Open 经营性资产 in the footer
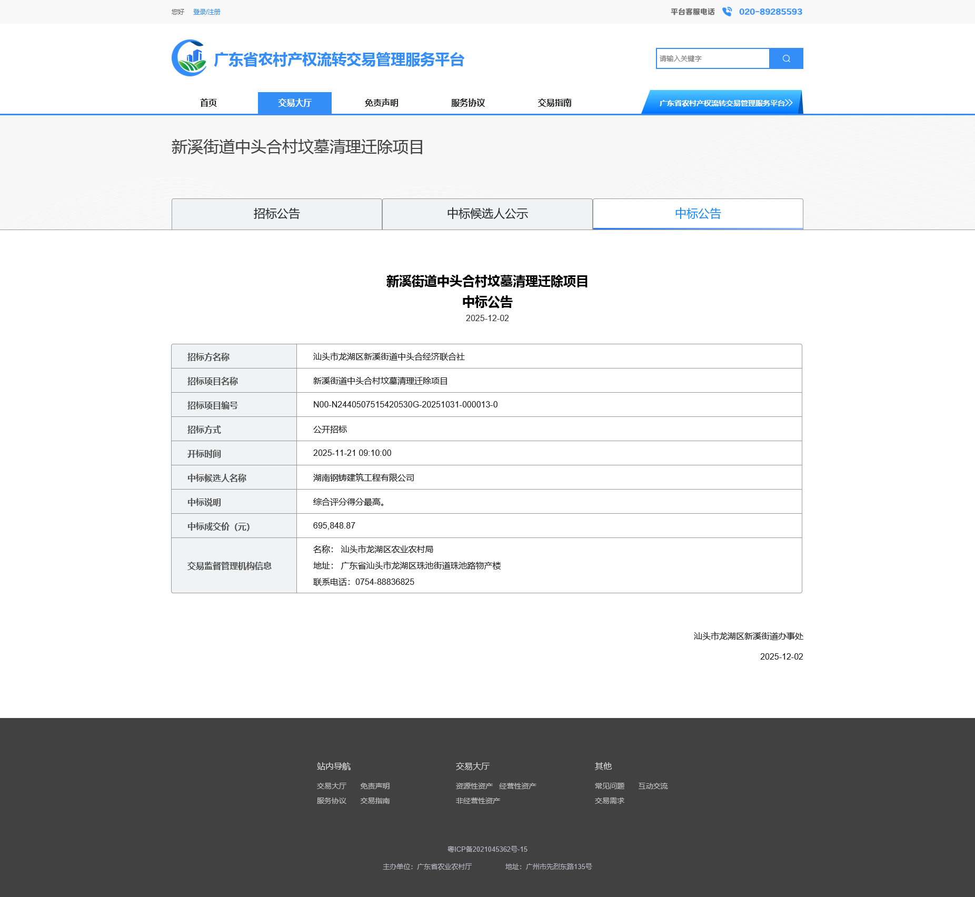 click(517, 785)
